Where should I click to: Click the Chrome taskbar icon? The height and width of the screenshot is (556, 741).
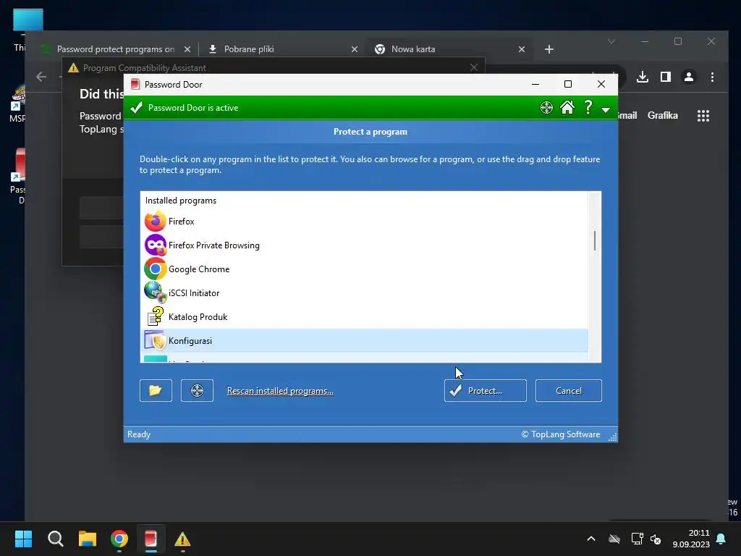(119, 539)
